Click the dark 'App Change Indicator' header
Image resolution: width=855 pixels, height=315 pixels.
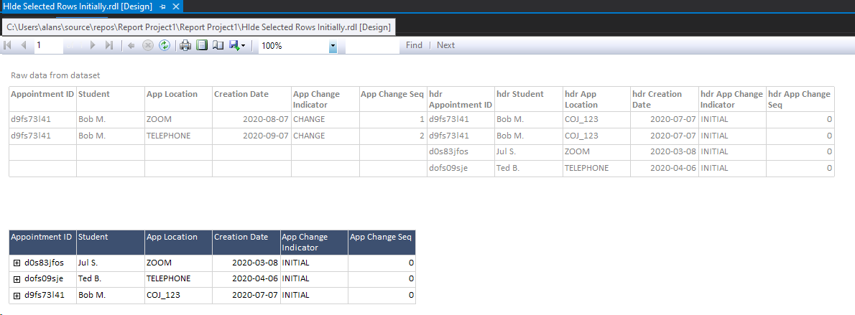tap(314, 242)
